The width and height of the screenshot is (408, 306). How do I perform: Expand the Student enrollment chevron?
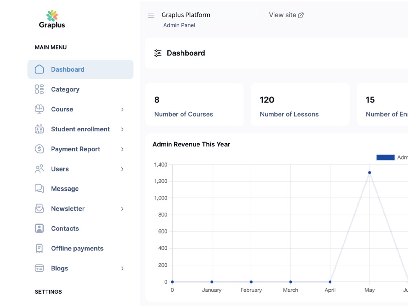(122, 129)
